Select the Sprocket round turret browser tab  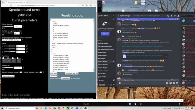16,2
